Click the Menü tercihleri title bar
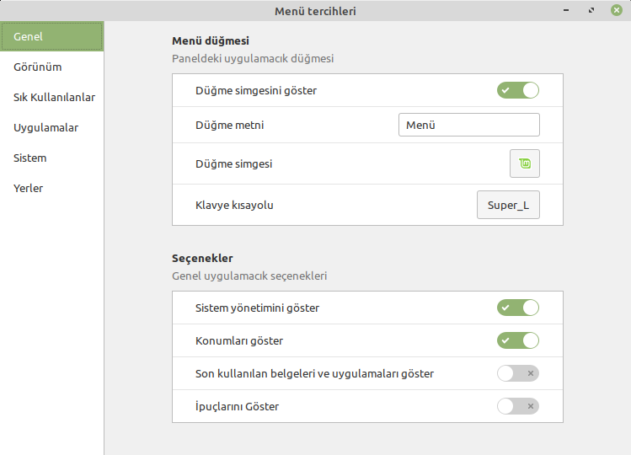This screenshot has height=455, width=631. click(315, 11)
